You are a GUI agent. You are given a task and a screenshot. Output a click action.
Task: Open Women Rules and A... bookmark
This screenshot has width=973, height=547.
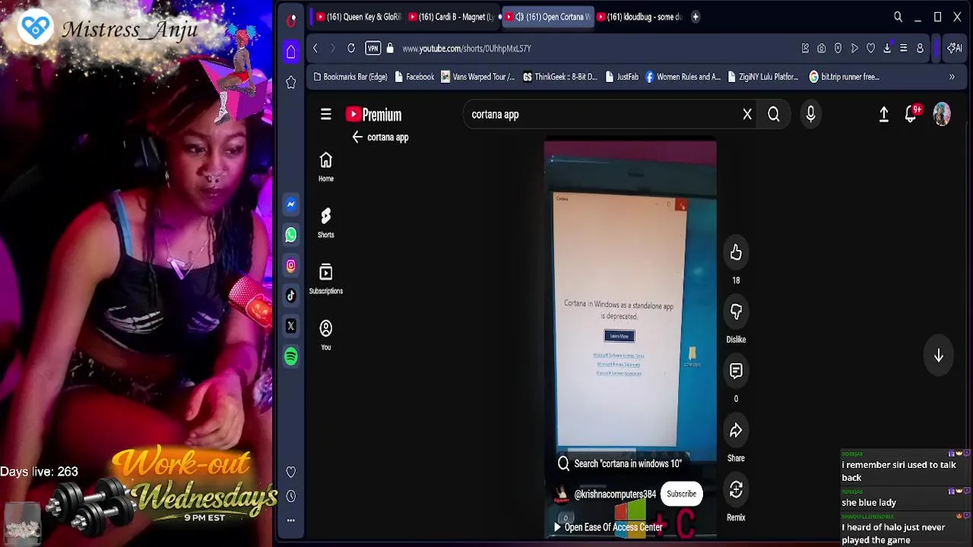[x=683, y=77]
